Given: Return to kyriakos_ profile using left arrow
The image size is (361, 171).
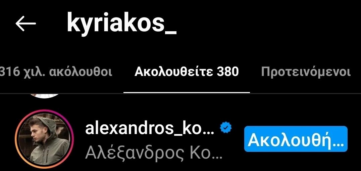Looking at the screenshot, I should [x=26, y=23].
